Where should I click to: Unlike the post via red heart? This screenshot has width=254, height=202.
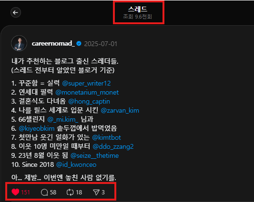pos(16,192)
